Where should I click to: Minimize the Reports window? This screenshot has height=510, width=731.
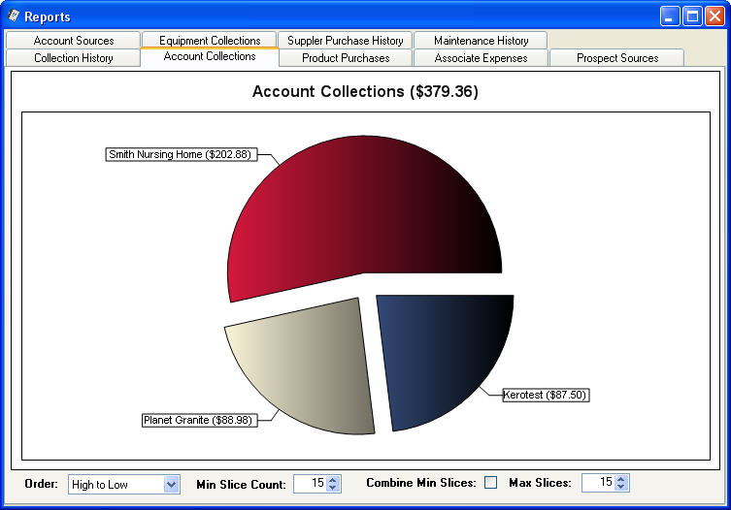(x=670, y=16)
